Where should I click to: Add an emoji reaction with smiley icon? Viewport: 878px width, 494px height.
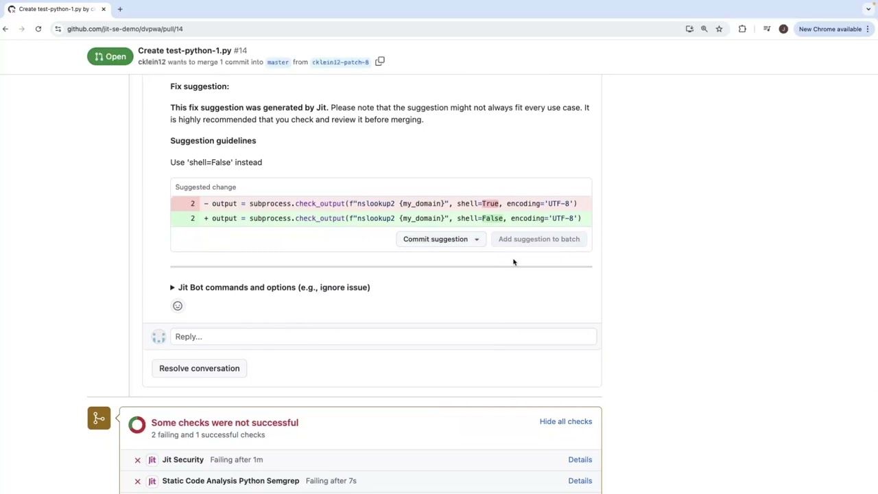click(178, 306)
